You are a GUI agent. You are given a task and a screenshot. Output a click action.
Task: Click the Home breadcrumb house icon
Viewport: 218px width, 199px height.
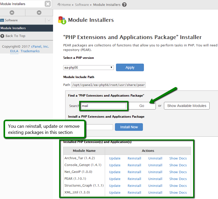pos(59,5)
